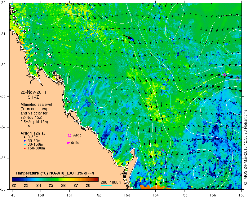Click latitude axis label -20
The width and height of the screenshot is (248, 198).
pyautogui.click(x=3, y=3)
